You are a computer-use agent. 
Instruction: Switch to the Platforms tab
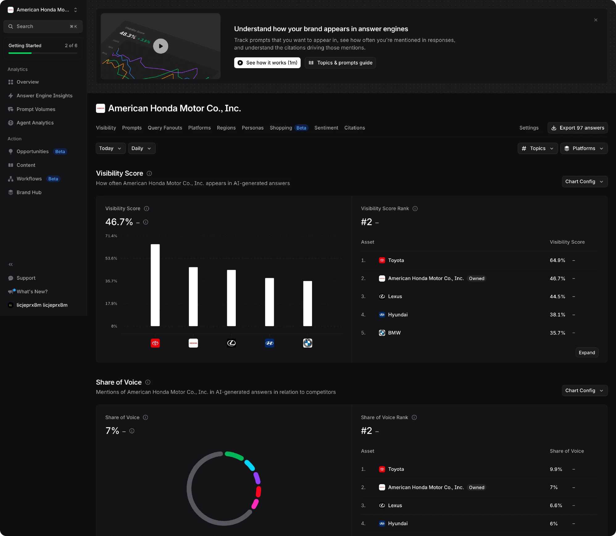pos(199,128)
